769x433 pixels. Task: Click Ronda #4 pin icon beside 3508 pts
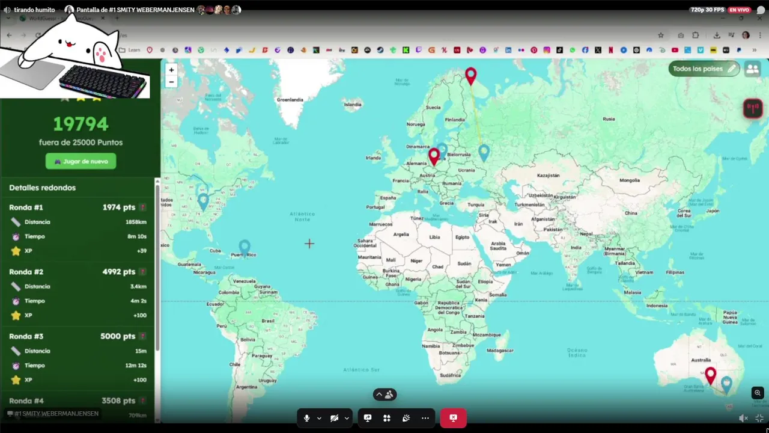coord(142,401)
